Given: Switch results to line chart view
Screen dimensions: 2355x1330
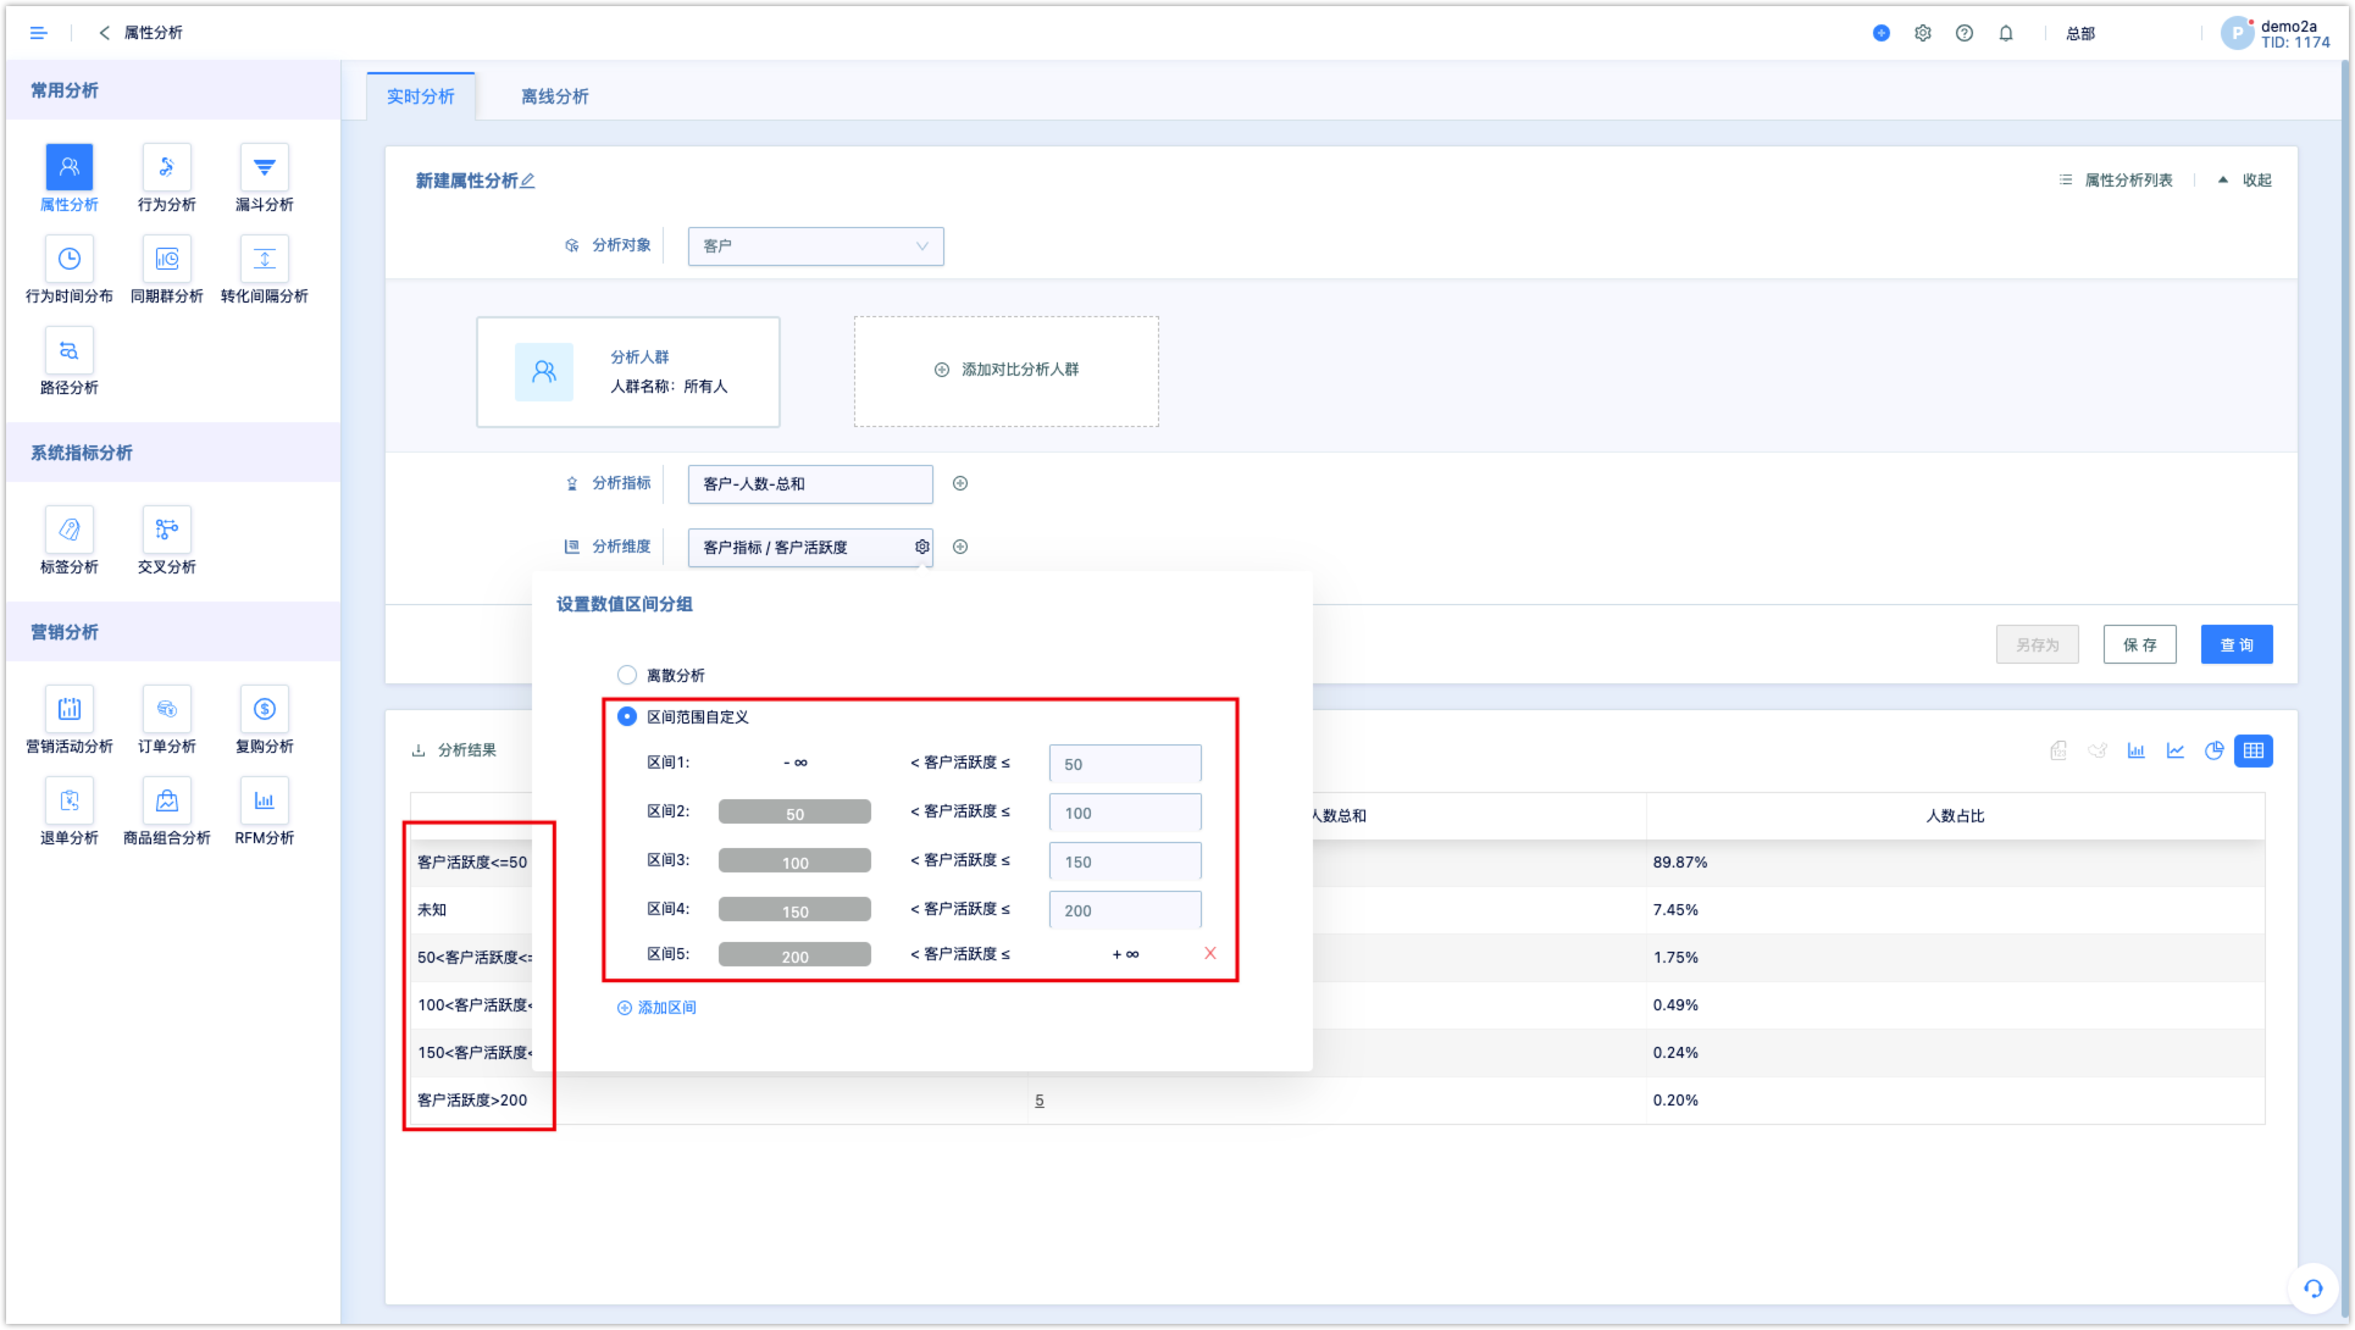Looking at the screenshot, I should (2175, 750).
